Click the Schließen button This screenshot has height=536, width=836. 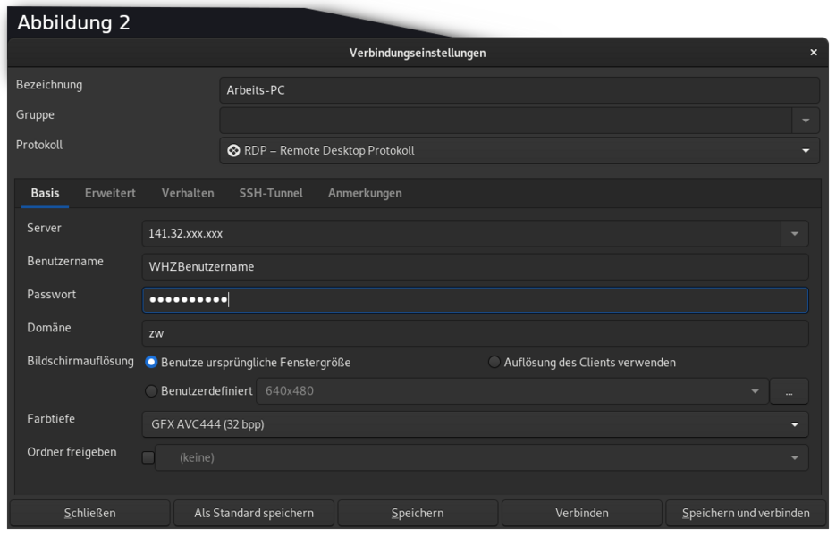point(89,513)
